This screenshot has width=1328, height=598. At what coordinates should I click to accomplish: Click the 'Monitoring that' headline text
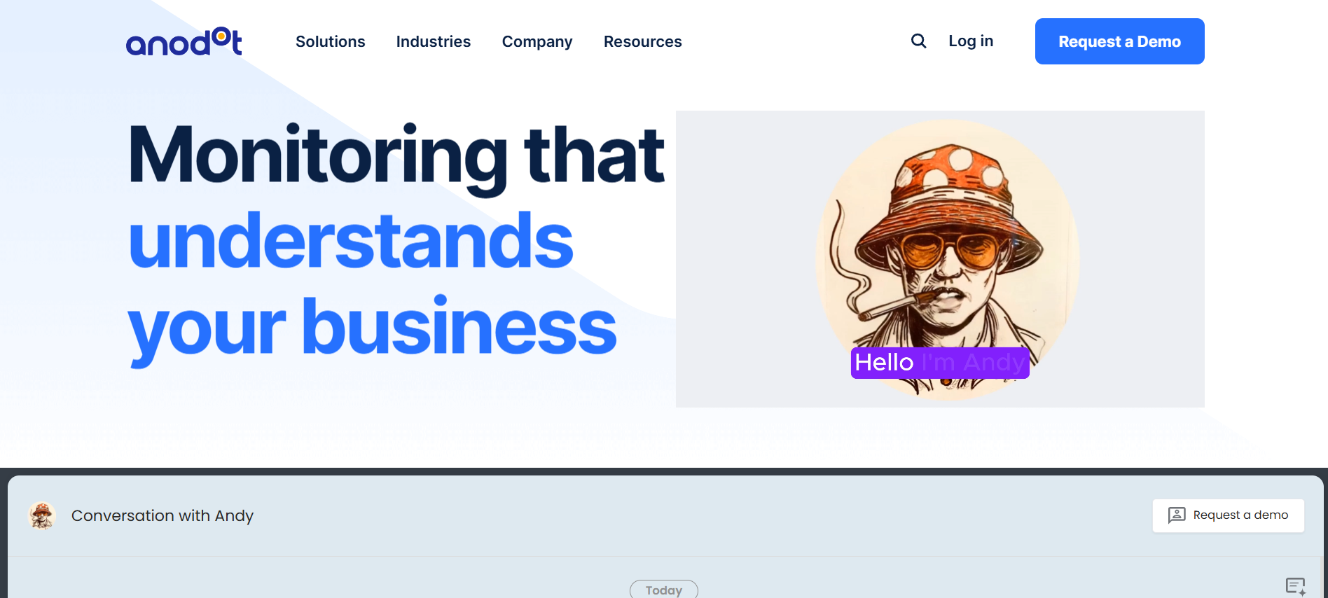tap(396, 155)
